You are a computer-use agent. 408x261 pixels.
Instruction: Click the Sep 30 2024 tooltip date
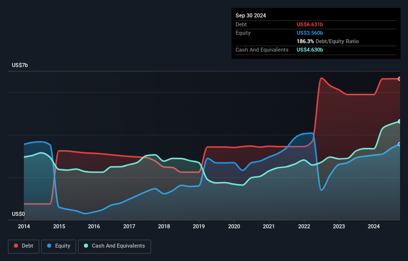coord(250,15)
